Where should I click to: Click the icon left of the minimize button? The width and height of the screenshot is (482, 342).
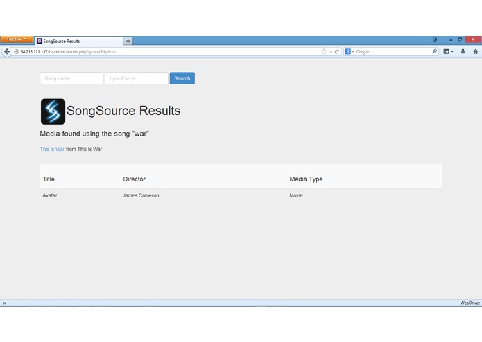point(435,39)
